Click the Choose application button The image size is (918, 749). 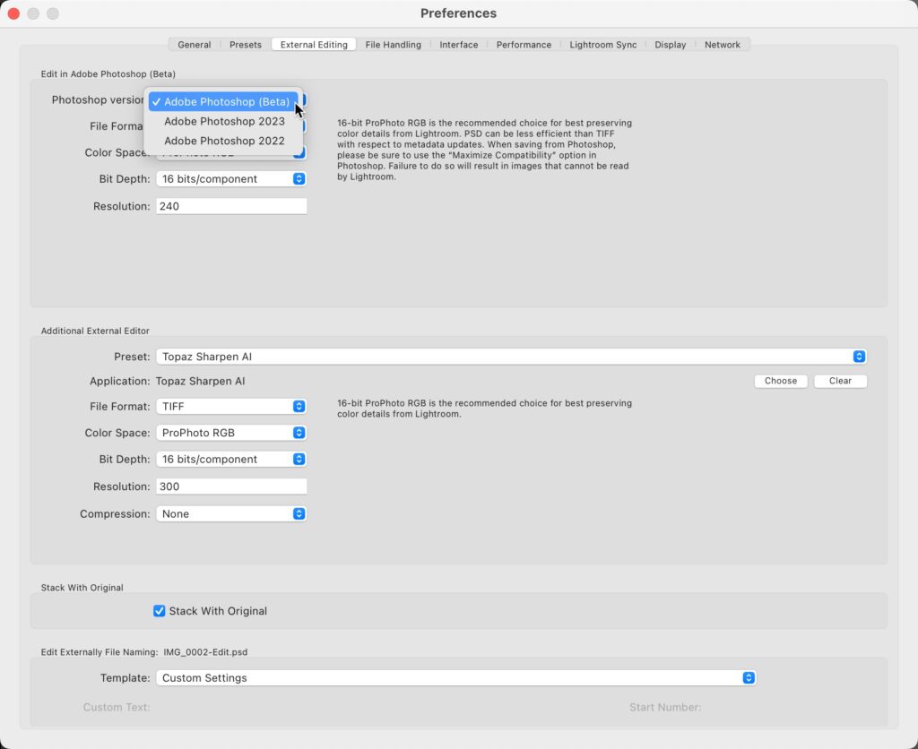click(x=781, y=381)
